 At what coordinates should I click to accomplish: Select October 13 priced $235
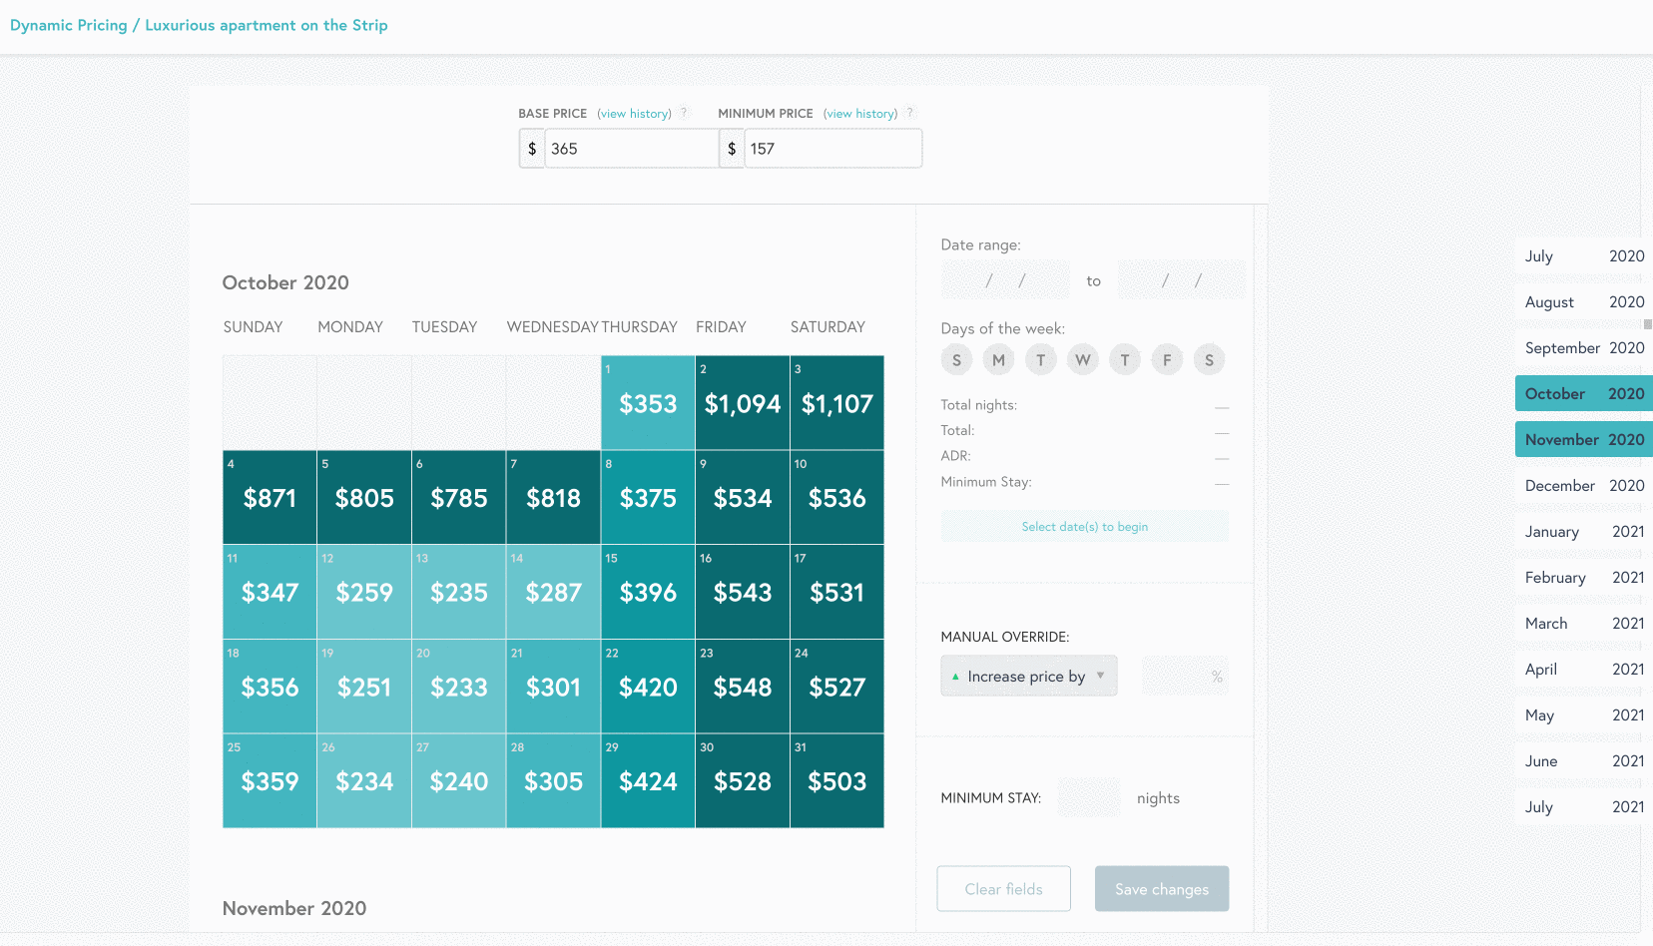point(459,592)
